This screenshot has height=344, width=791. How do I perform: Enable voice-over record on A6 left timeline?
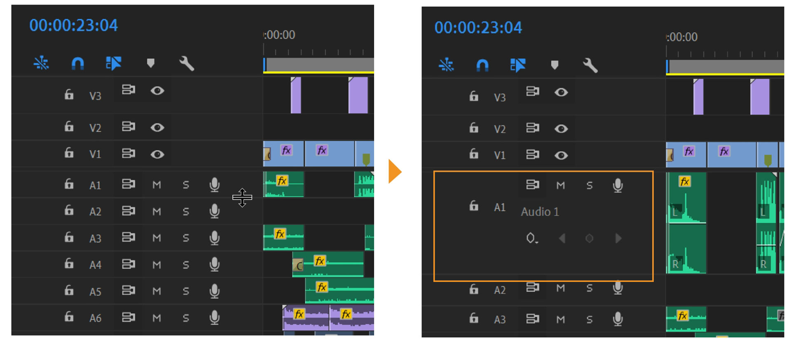(214, 317)
